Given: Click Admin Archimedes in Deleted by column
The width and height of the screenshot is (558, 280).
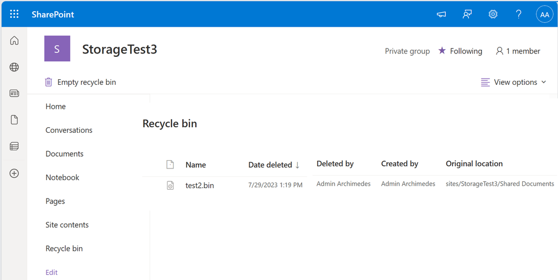Looking at the screenshot, I should point(344,184).
